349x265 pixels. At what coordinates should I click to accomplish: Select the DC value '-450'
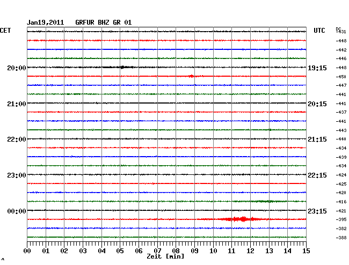341,77
